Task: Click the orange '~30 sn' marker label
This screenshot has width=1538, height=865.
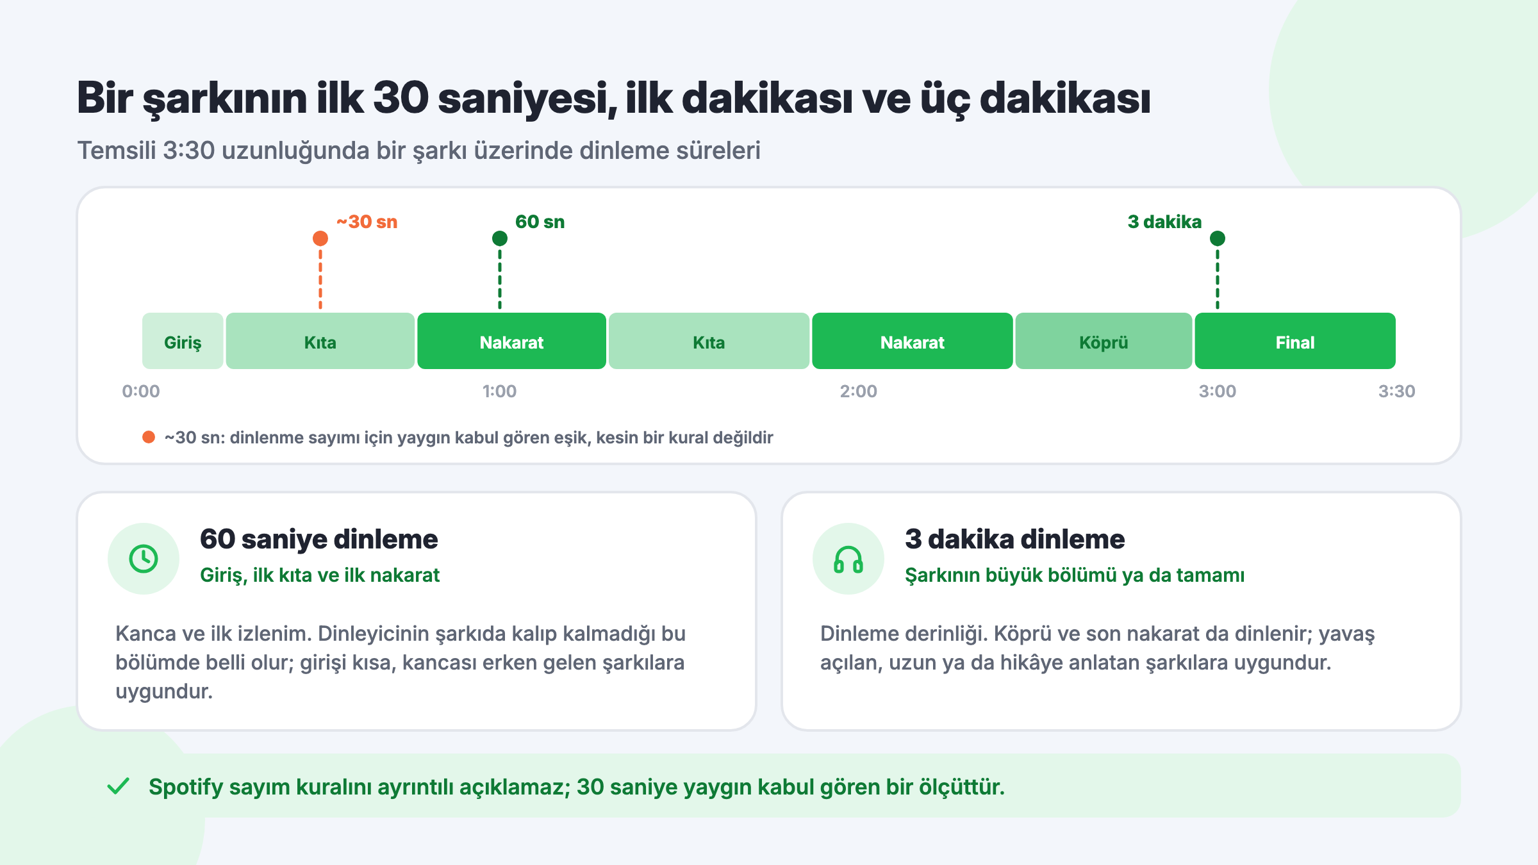Action: tap(367, 222)
